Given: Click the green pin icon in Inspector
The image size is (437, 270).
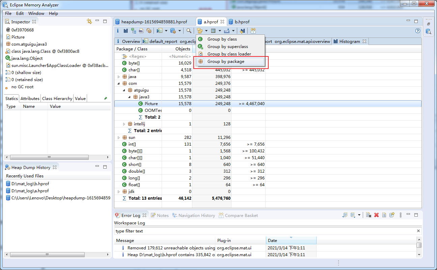Looking at the screenshot, I should pyautogui.click(x=106, y=98).
